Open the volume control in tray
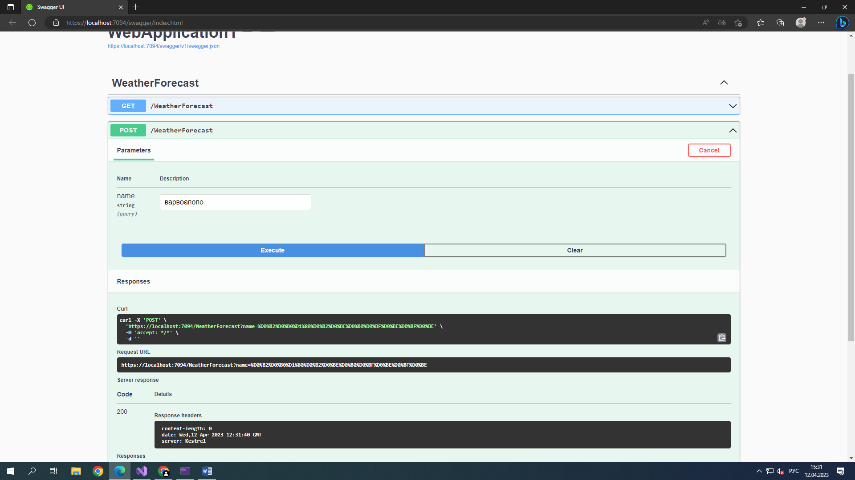This screenshot has width=855, height=480. [780, 471]
